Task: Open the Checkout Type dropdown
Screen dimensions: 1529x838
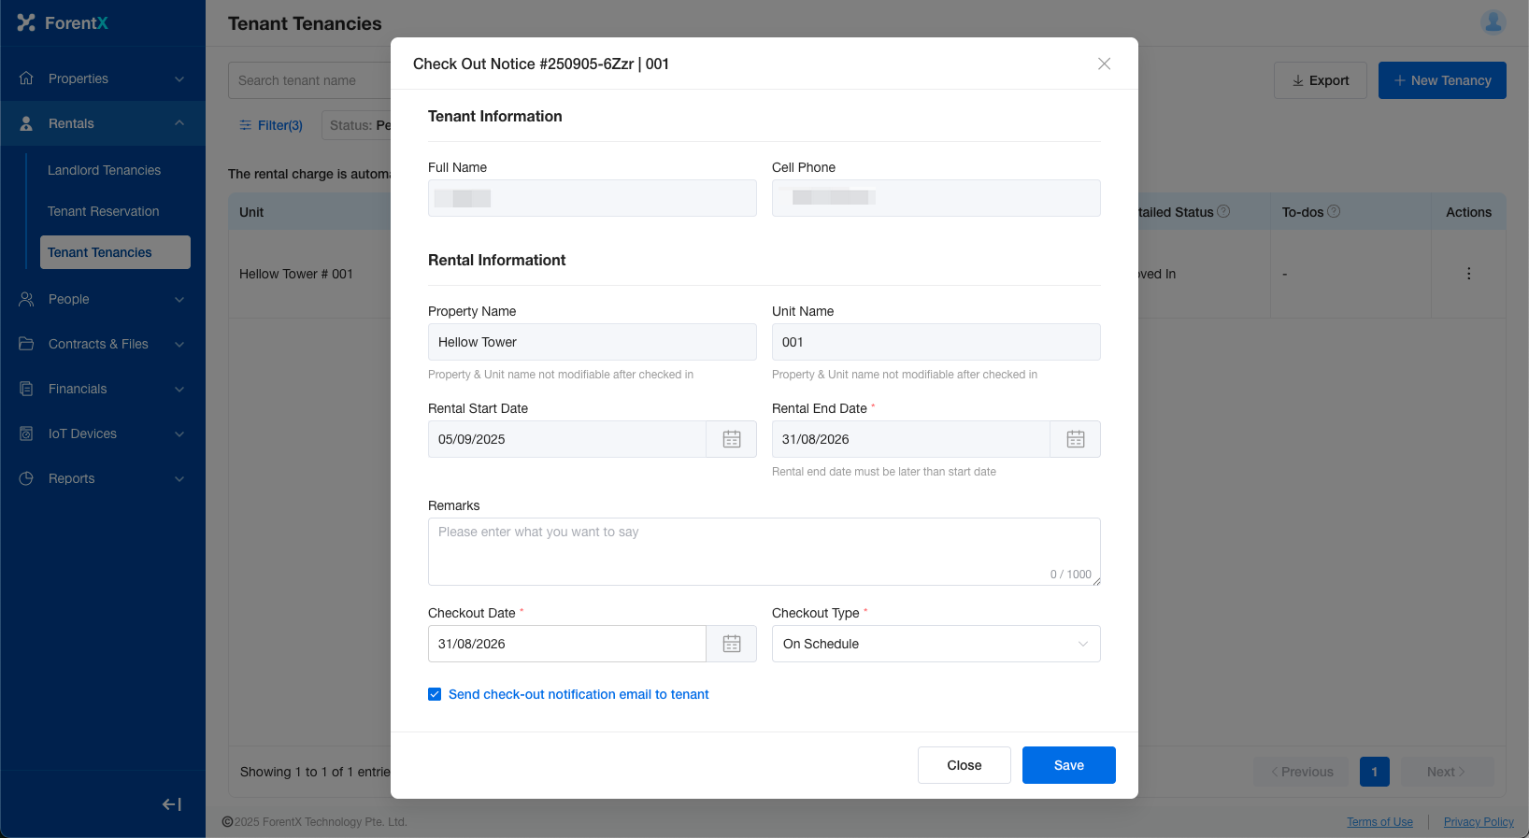Action: point(936,644)
